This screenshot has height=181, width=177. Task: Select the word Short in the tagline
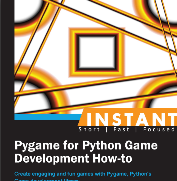pos(89,130)
